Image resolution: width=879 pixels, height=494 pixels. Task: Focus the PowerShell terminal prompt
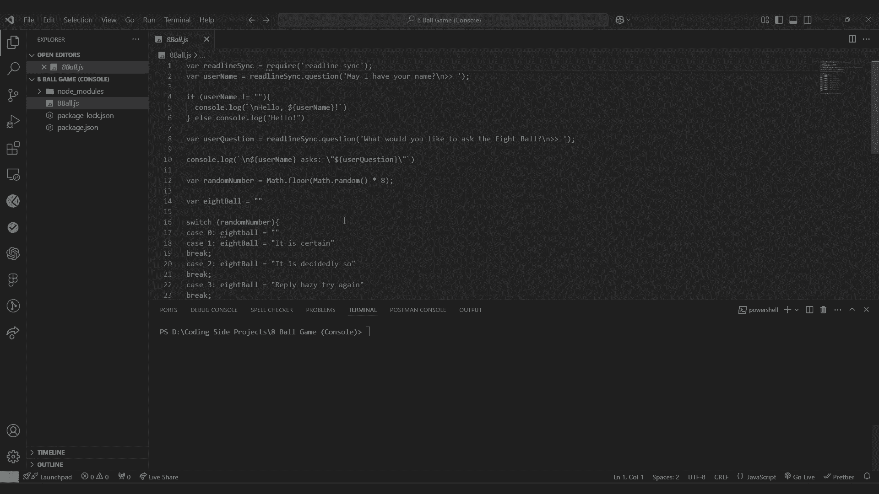(x=368, y=332)
